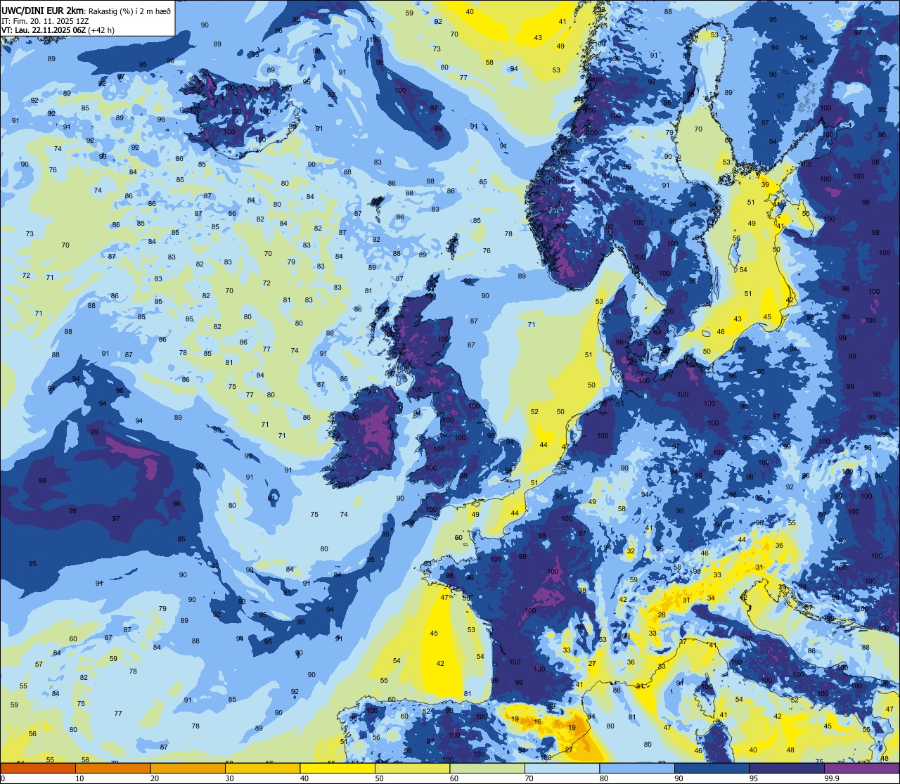Pick the 50–60 yellow-green legend swatch
This screenshot has height=784, width=900.
[x=412, y=769]
